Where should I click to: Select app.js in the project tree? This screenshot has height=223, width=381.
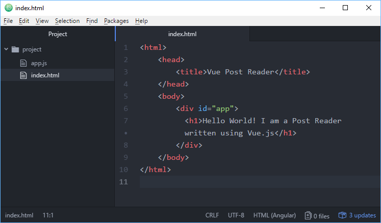pos(39,63)
